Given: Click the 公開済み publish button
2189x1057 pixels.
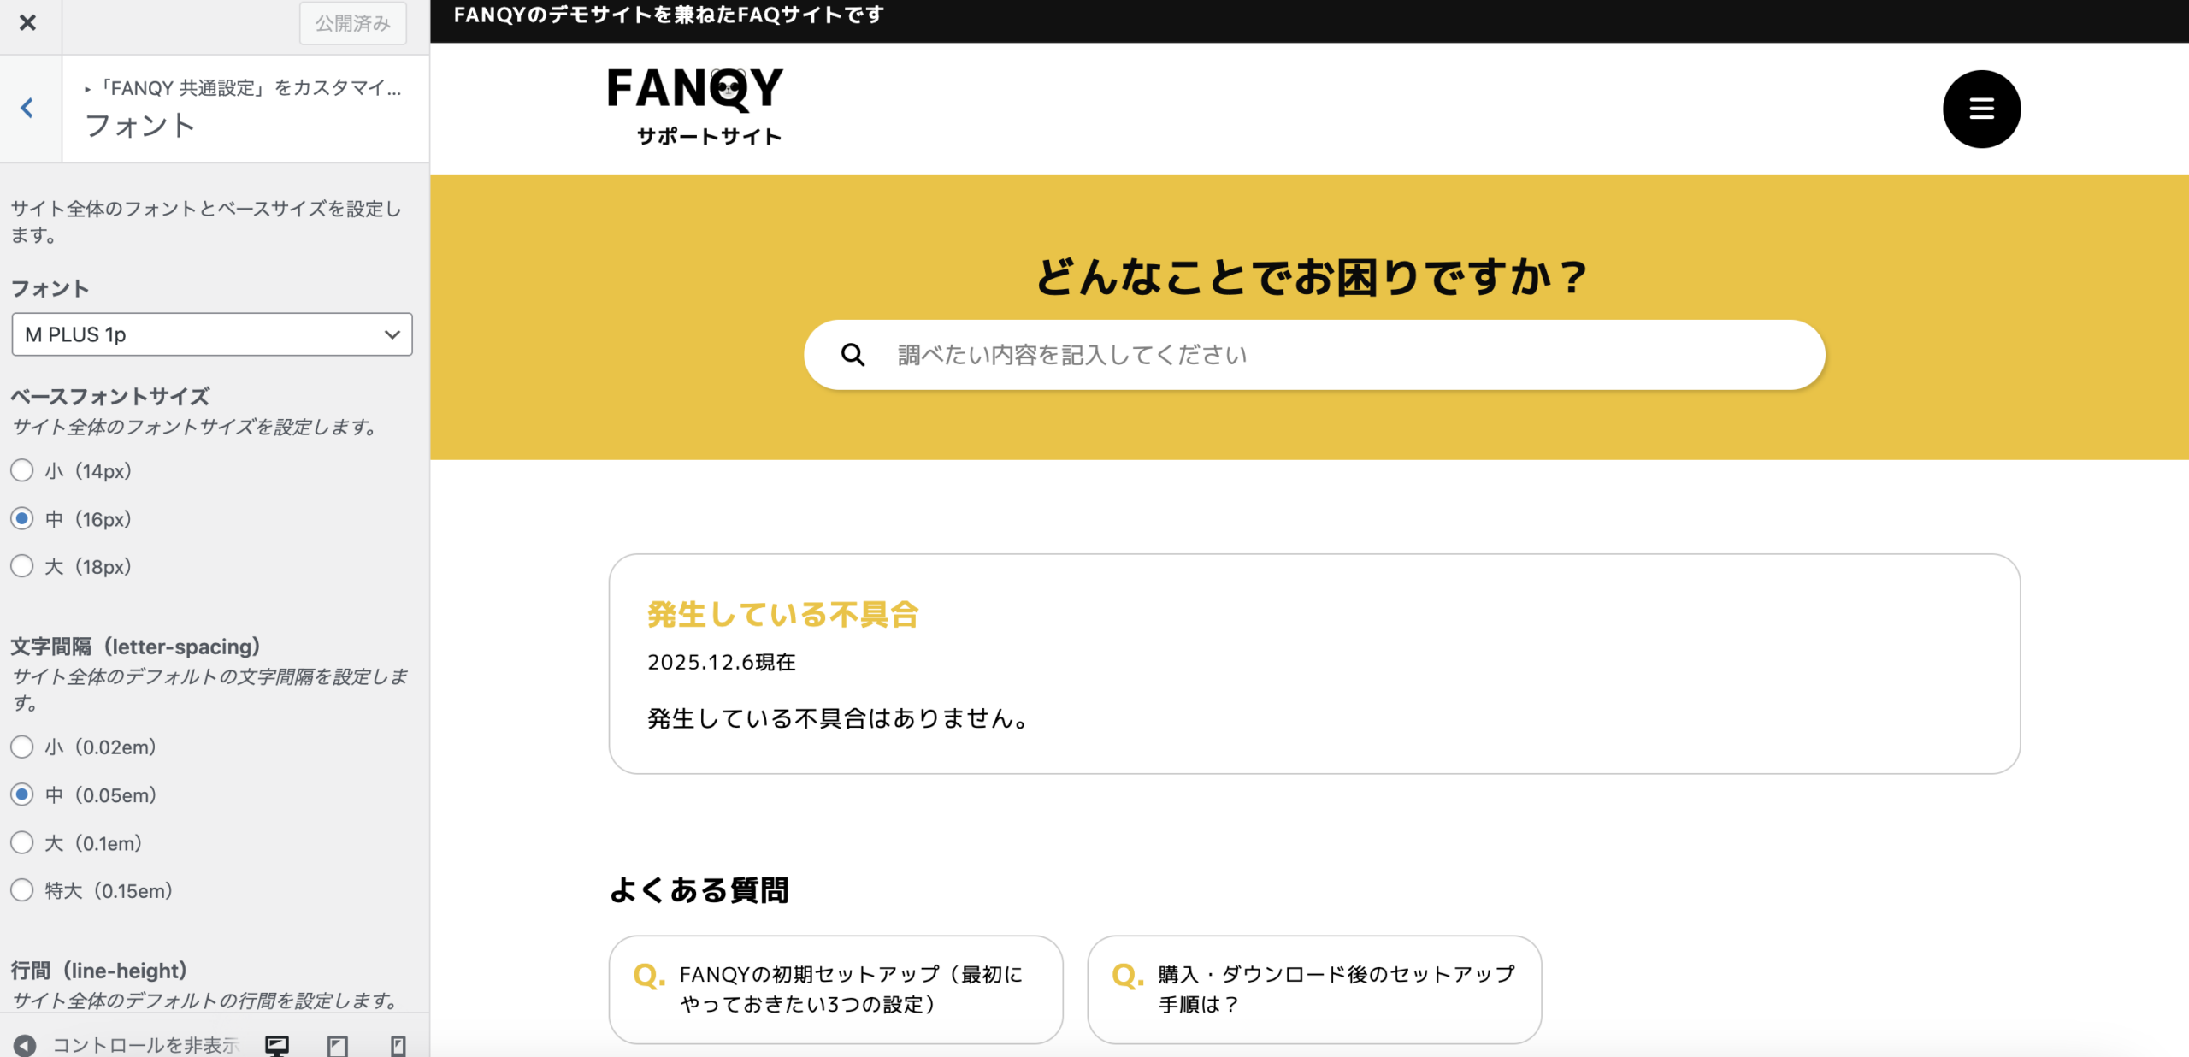Looking at the screenshot, I should [352, 23].
